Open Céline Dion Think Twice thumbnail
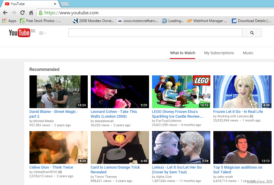274x185 pixels. 59,147
